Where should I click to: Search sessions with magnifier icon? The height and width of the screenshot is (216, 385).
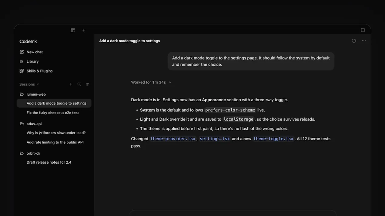coord(79,84)
